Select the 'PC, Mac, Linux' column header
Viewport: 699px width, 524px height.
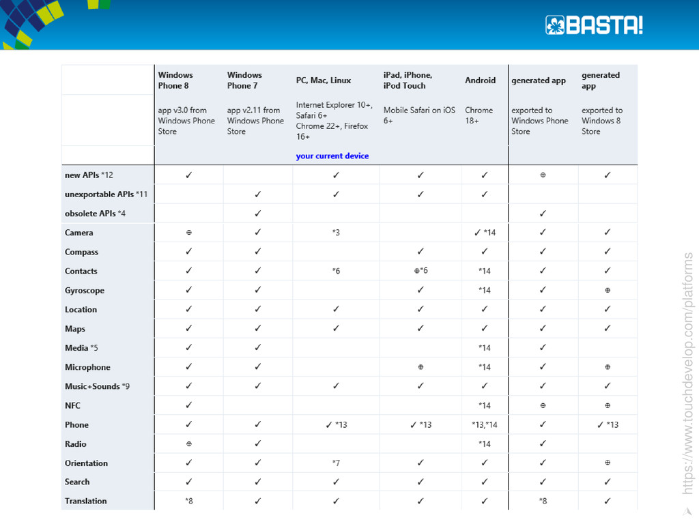coord(324,81)
